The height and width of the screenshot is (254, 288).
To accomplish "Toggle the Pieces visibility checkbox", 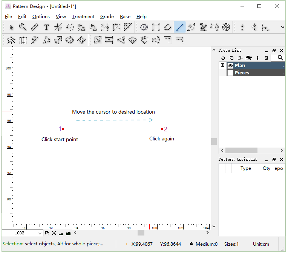I will pos(230,73).
